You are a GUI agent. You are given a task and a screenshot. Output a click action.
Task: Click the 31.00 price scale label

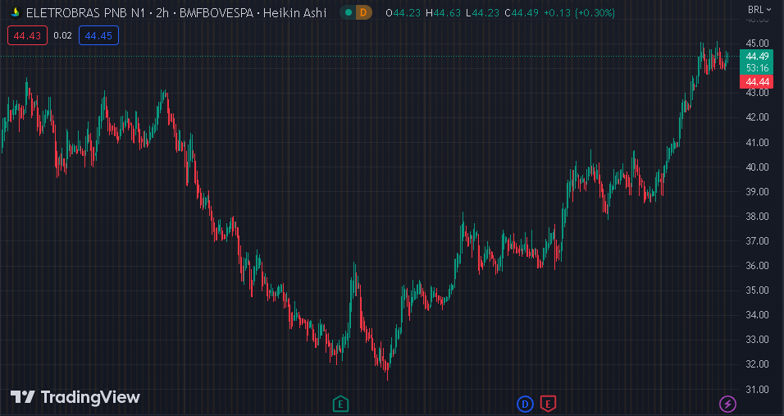756,389
